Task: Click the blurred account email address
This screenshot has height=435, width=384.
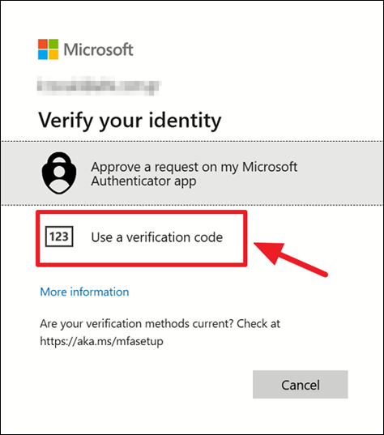Action: point(99,85)
